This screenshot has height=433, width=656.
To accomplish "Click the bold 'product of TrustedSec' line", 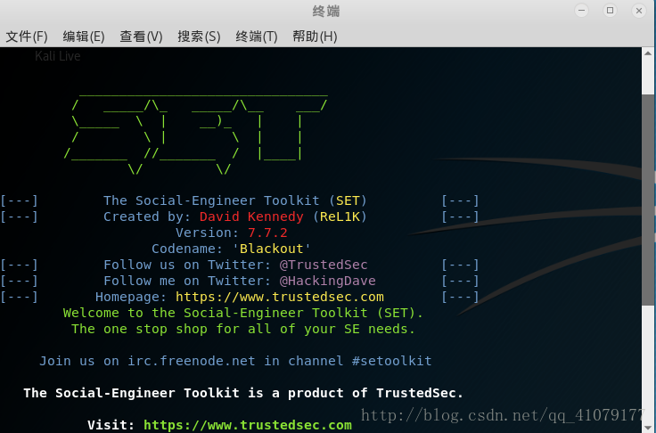I will pyautogui.click(x=243, y=393).
